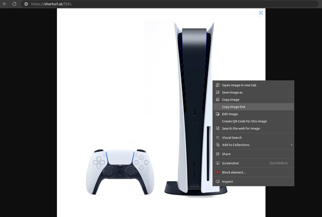Open the Visual Search overlay icon on the image
Image resolution: width=322 pixels, height=217 pixels.
pos(261,13)
